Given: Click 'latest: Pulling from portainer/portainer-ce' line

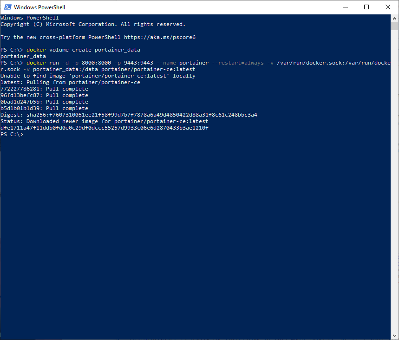Looking at the screenshot, I should click(x=70, y=82).
